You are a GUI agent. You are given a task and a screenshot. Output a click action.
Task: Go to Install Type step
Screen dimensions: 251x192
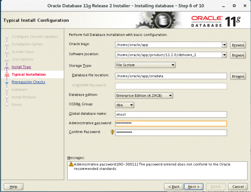pyautogui.click(x=21, y=67)
